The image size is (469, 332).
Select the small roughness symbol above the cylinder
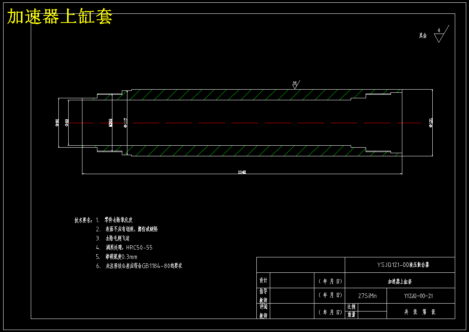pos(296,84)
